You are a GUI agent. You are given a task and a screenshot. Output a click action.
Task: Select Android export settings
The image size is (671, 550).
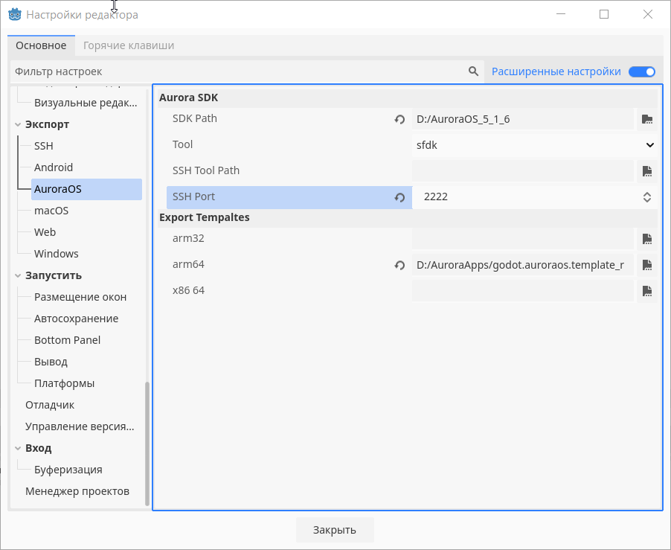[x=54, y=167]
